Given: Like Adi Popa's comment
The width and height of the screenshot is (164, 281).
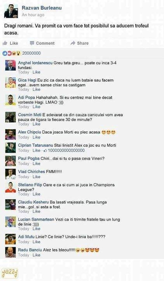Looking at the screenshot, I should (37, 107).
